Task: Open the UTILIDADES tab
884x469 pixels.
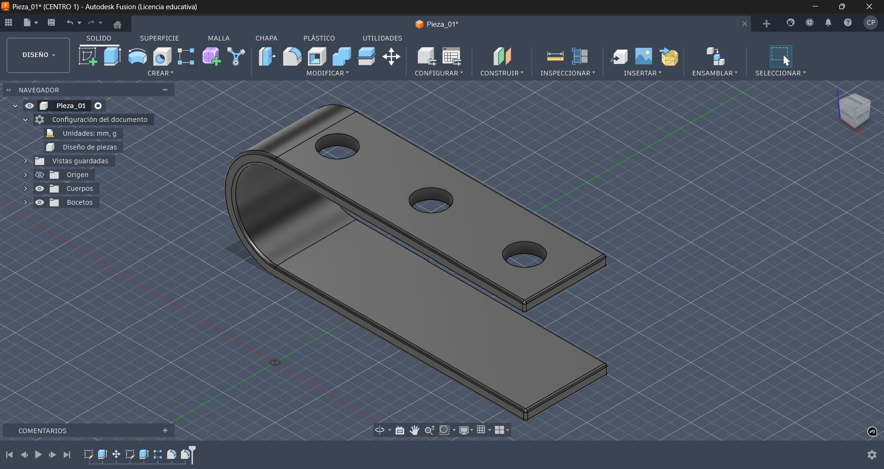Action: click(x=382, y=38)
